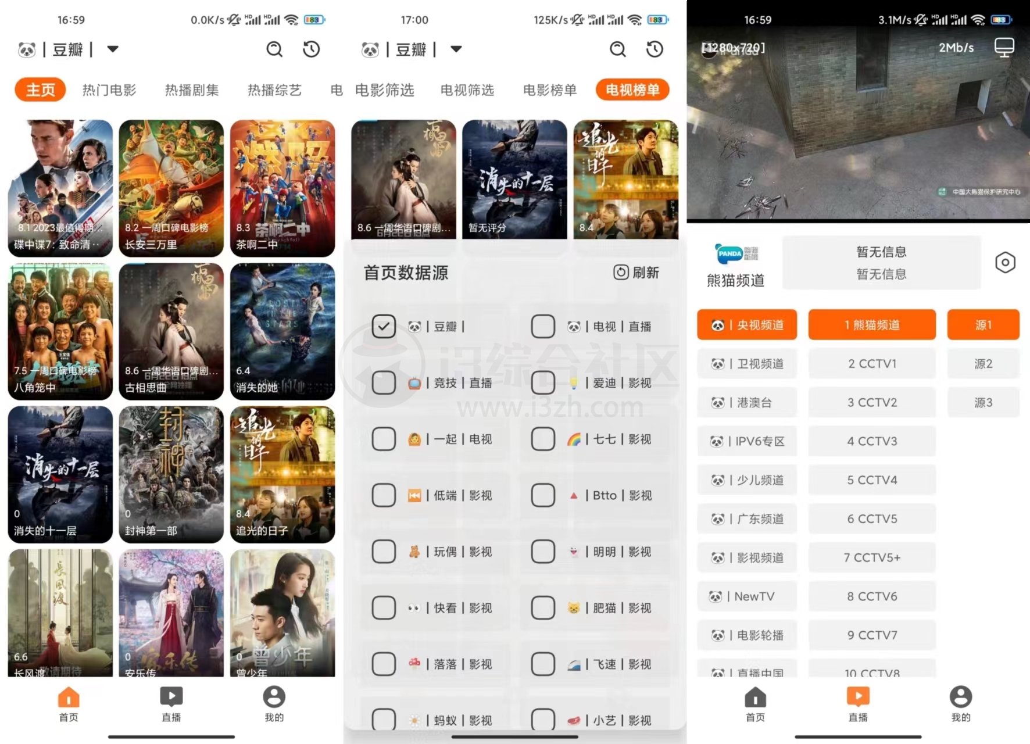Check the 快看 | 影视 source checkbox
Viewport: 1030px width, 744px height.
tap(384, 608)
